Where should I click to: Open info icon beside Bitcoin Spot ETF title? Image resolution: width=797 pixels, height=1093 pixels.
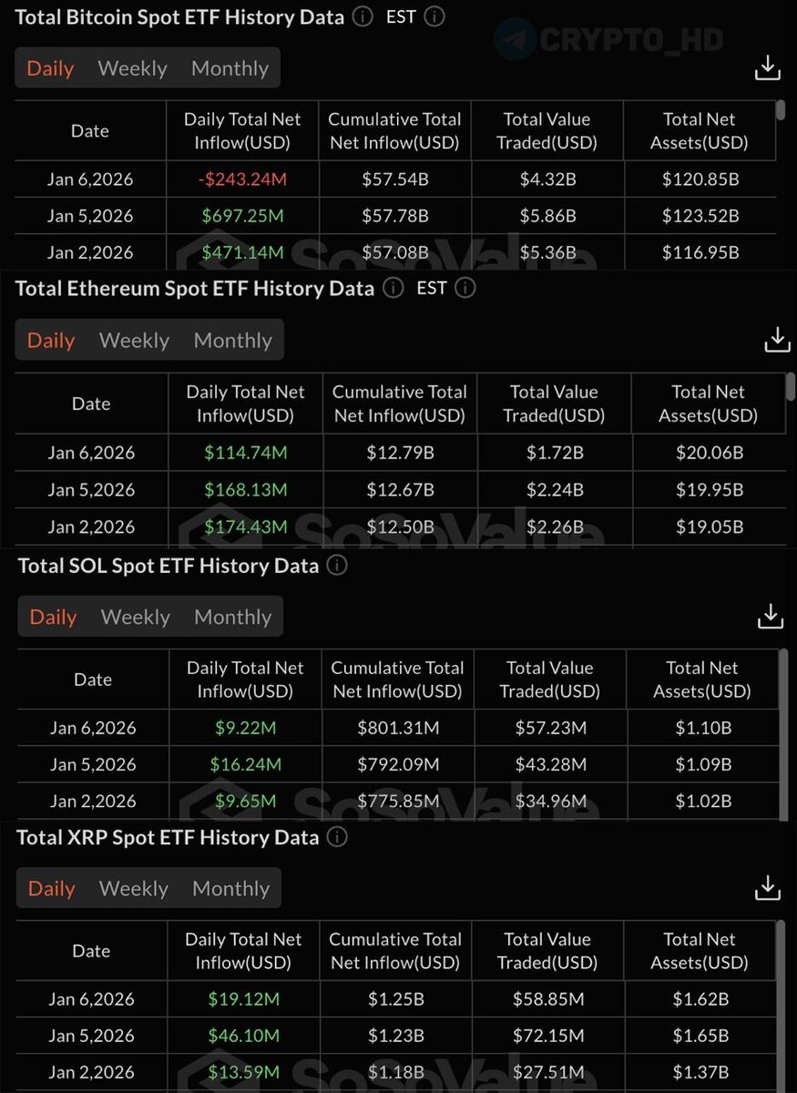point(363,16)
